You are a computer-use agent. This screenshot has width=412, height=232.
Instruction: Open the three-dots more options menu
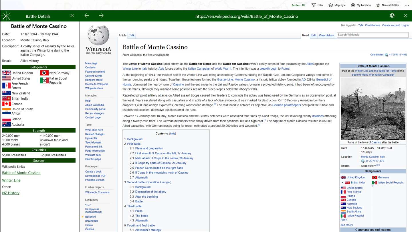(x=407, y=5)
